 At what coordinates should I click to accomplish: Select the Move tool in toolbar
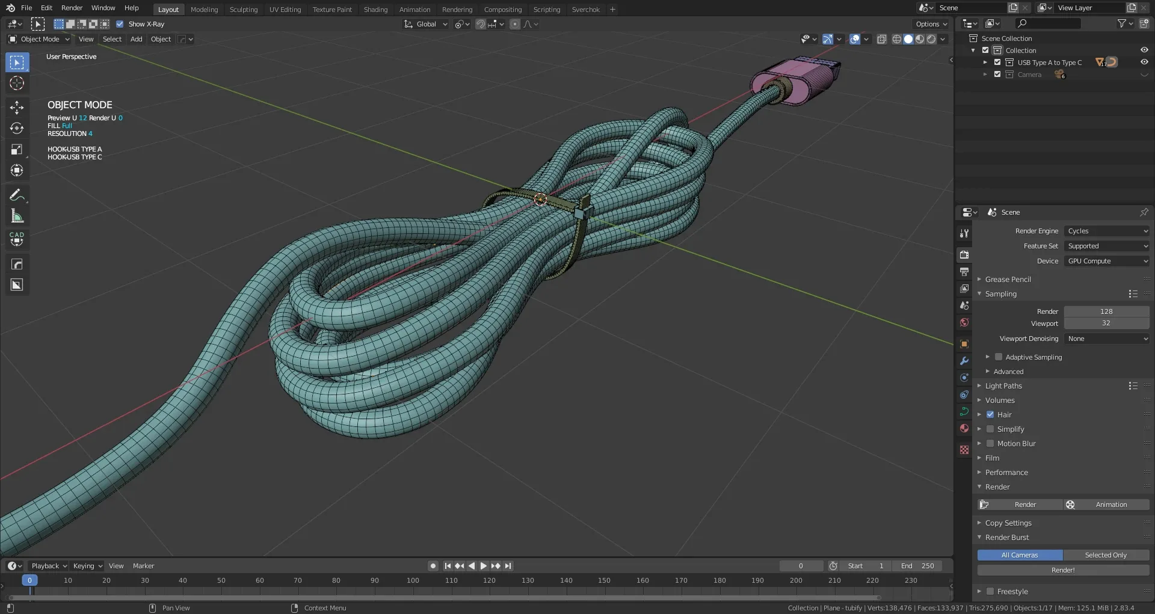[17, 108]
